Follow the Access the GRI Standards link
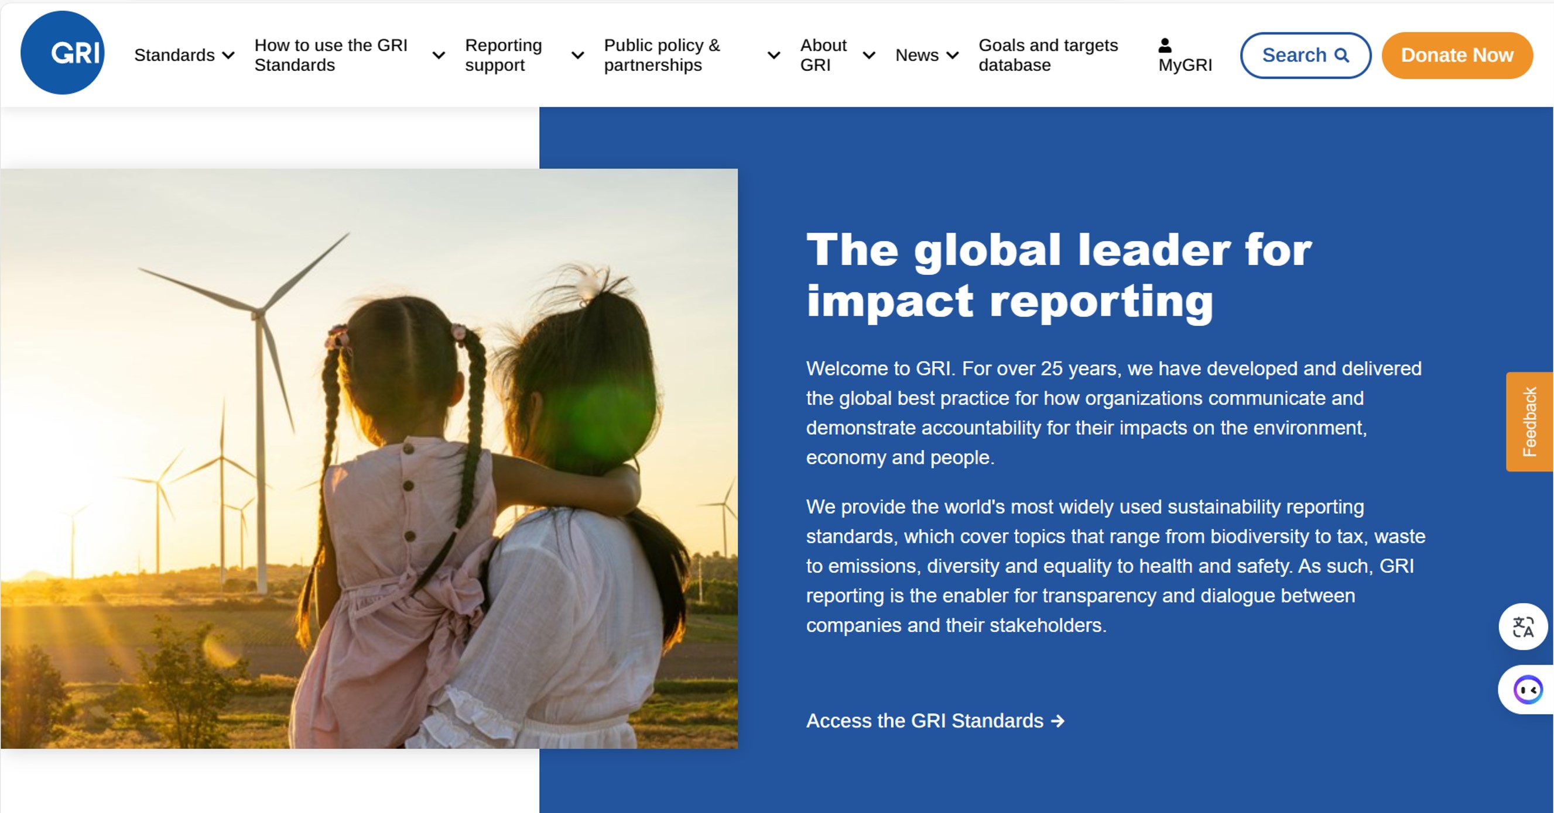Viewport: 1554px width, 813px height. coord(936,721)
